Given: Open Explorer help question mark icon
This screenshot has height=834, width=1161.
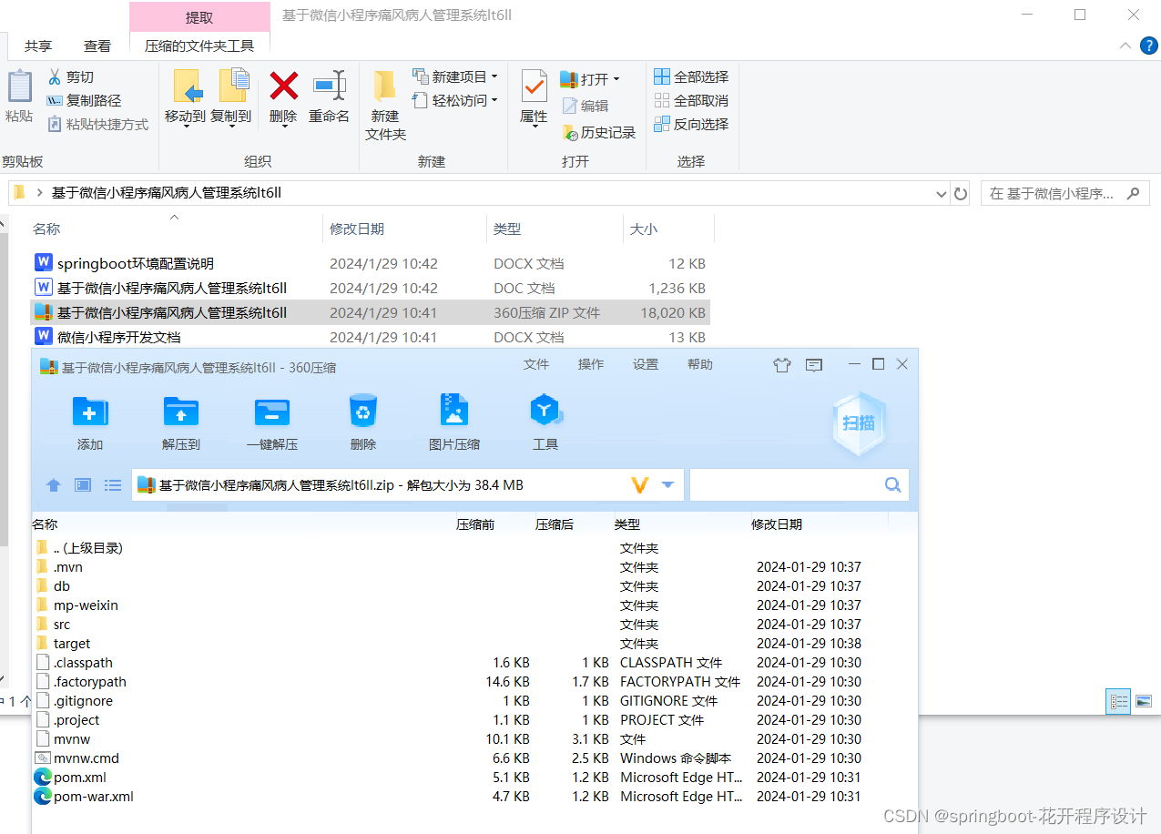Looking at the screenshot, I should click(1149, 46).
